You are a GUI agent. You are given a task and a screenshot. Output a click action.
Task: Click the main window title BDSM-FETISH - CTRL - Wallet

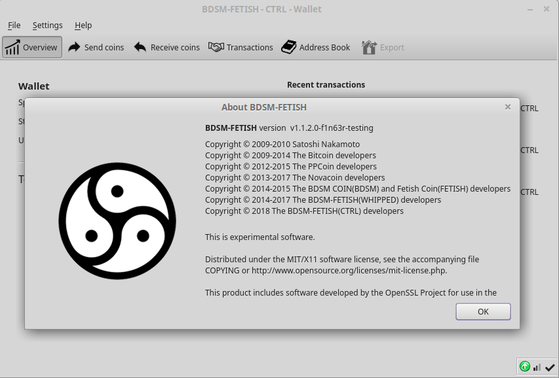(261, 9)
